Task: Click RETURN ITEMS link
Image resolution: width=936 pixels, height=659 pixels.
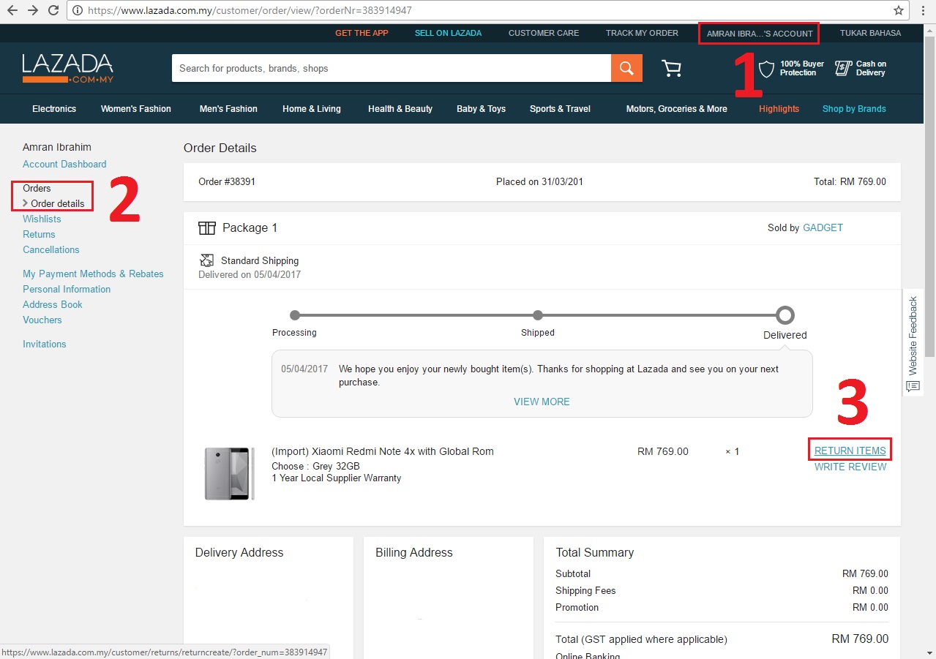Action: (850, 451)
